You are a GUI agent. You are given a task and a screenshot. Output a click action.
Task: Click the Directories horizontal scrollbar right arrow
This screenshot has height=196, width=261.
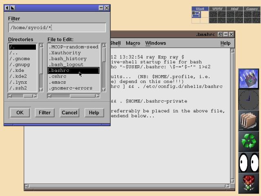pos(35,96)
